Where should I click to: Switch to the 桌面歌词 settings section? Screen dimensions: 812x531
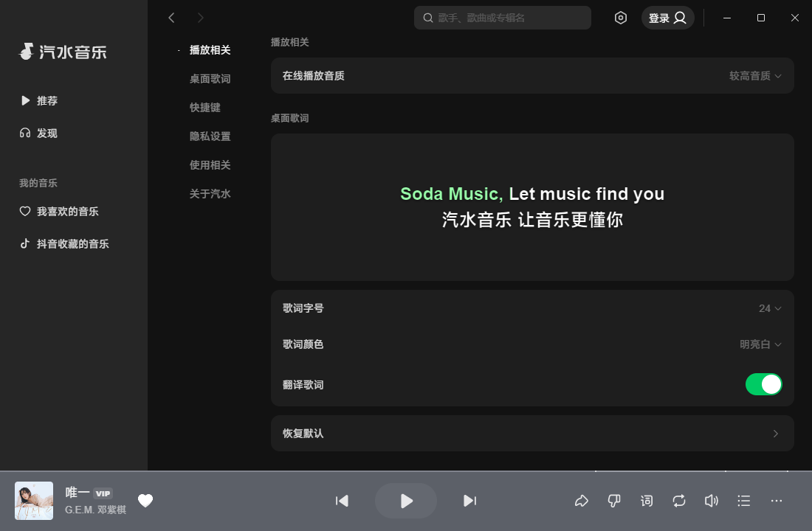pyautogui.click(x=209, y=79)
